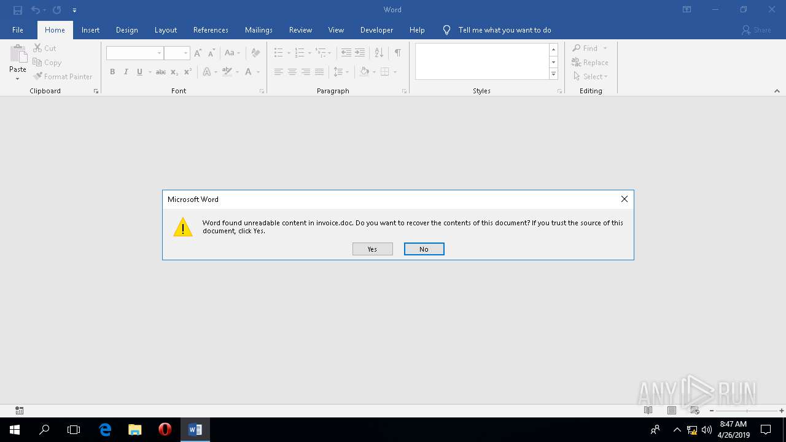Click No in the Microsoft Word dialog

tap(424, 249)
